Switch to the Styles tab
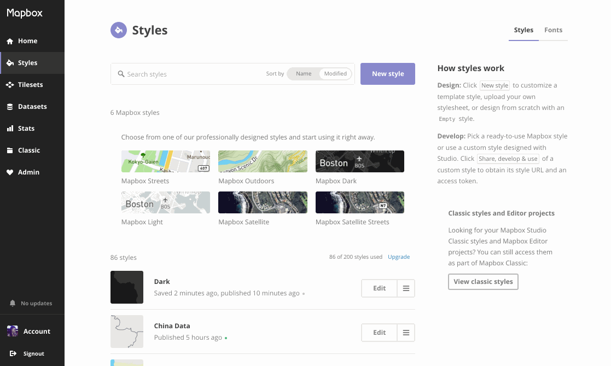The height and width of the screenshot is (366, 611). coord(523,30)
